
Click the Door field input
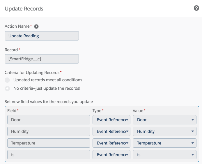click(x=49, y=120)
